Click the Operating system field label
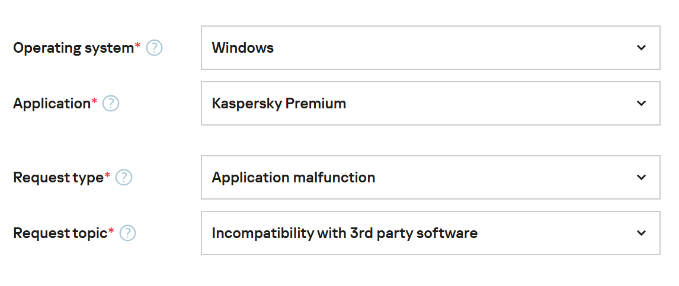The height and width of the screenshot is (286, 679). 73,48
